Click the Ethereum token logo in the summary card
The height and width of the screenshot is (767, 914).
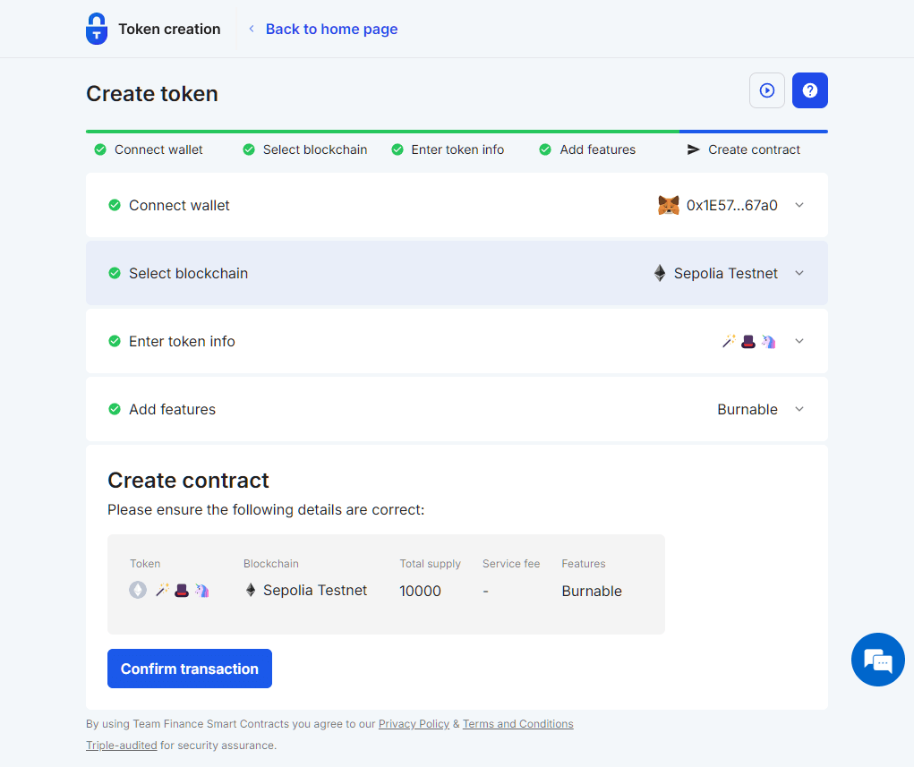click(136, 591)
